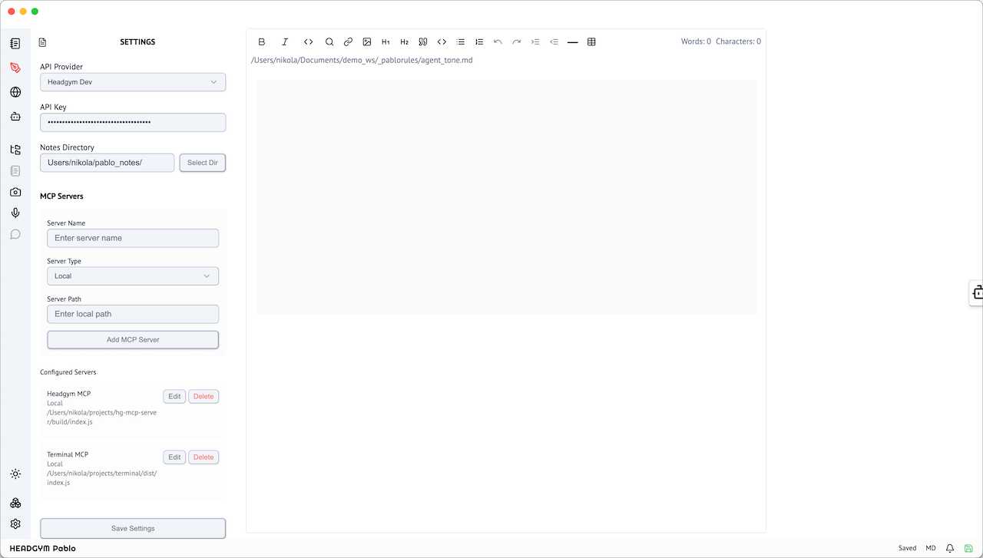The height and width of the screenshot is (558, 983).
Task: Open the globe browser icon in sidebar
Action: coord(15,92)
